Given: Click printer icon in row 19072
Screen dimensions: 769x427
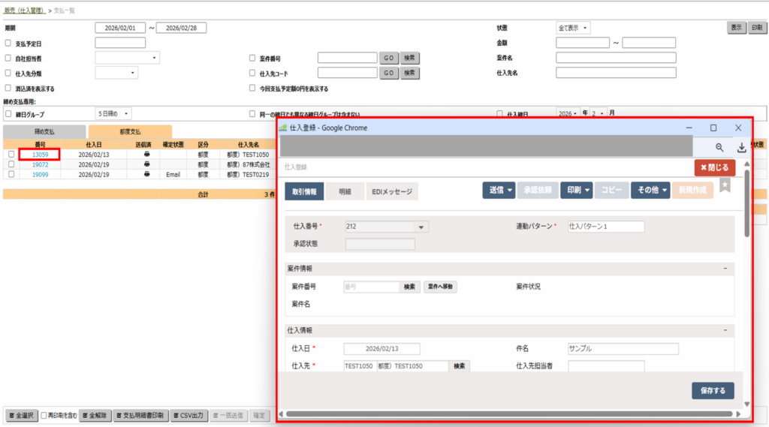Looking at the screenshot, I should click(x=146, y=164).
